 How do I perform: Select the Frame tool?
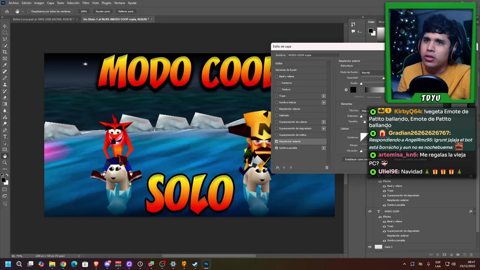[x=5, y=58]
